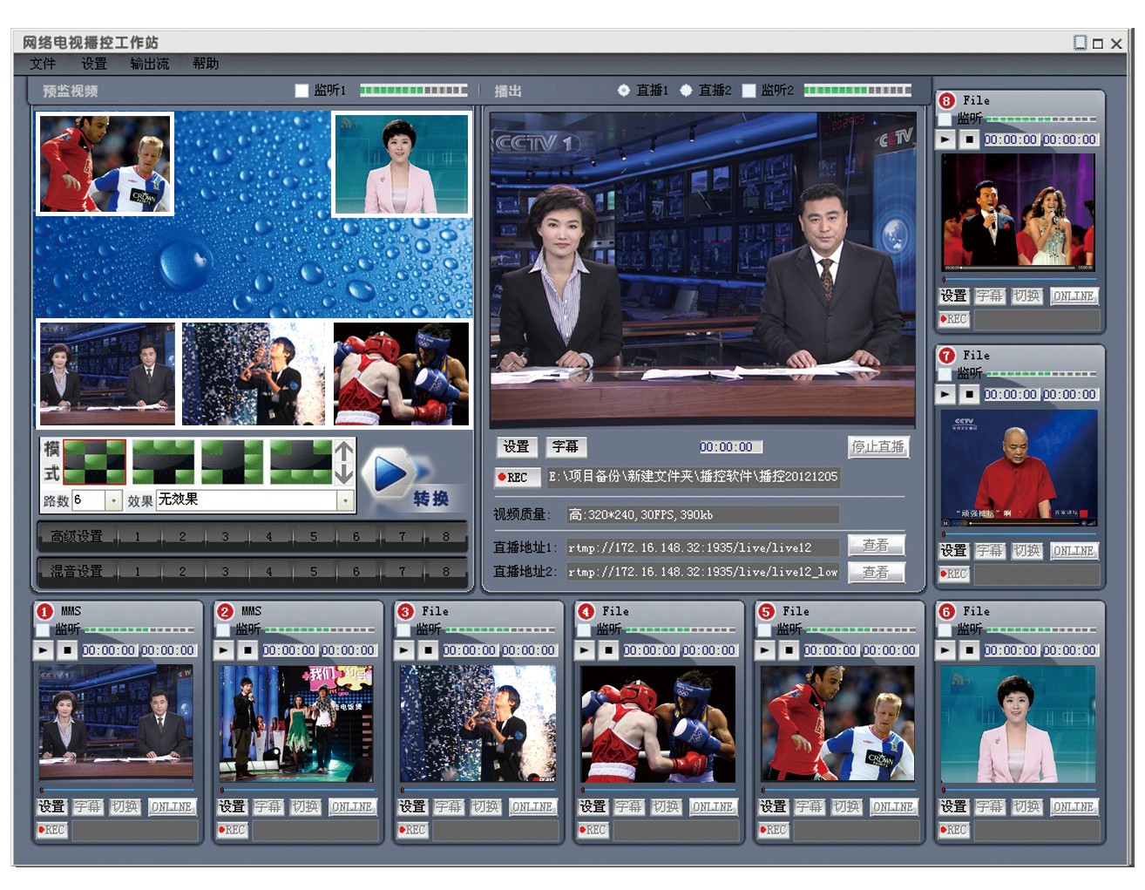Click the blue 转换 play icon
Screen dimensions: 1145x890
tap(390, 473)
